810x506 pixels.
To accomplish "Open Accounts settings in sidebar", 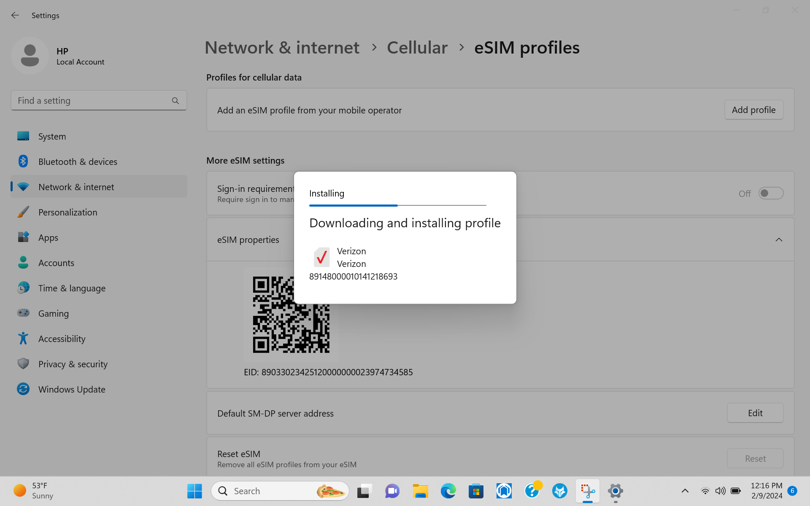I will click(99, 263).
